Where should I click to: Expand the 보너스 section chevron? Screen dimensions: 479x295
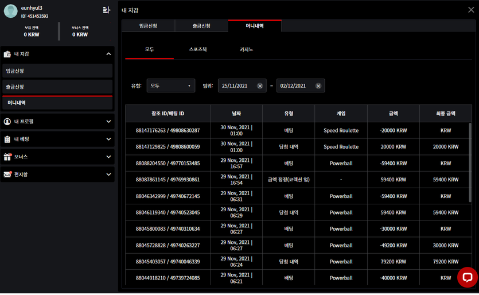108,157
